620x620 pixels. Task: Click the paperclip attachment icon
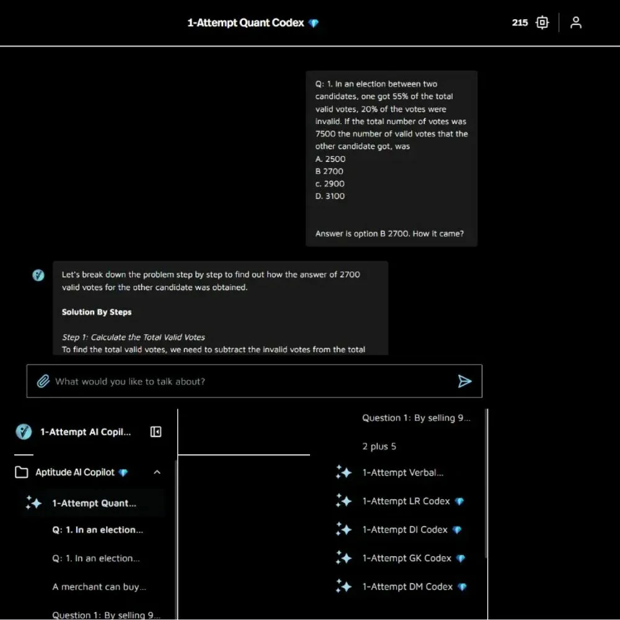tap(43, 381)
